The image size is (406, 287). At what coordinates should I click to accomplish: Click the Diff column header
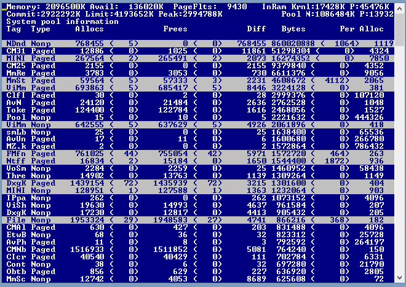click(x=257, y=29)
